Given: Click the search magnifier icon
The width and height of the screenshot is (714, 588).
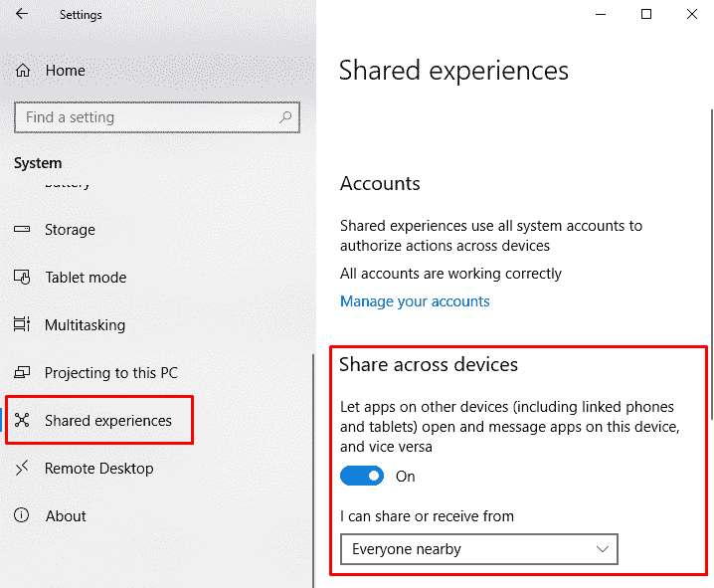Looking at the screenshot, I should pyautogui.click(x=285, y=117).
